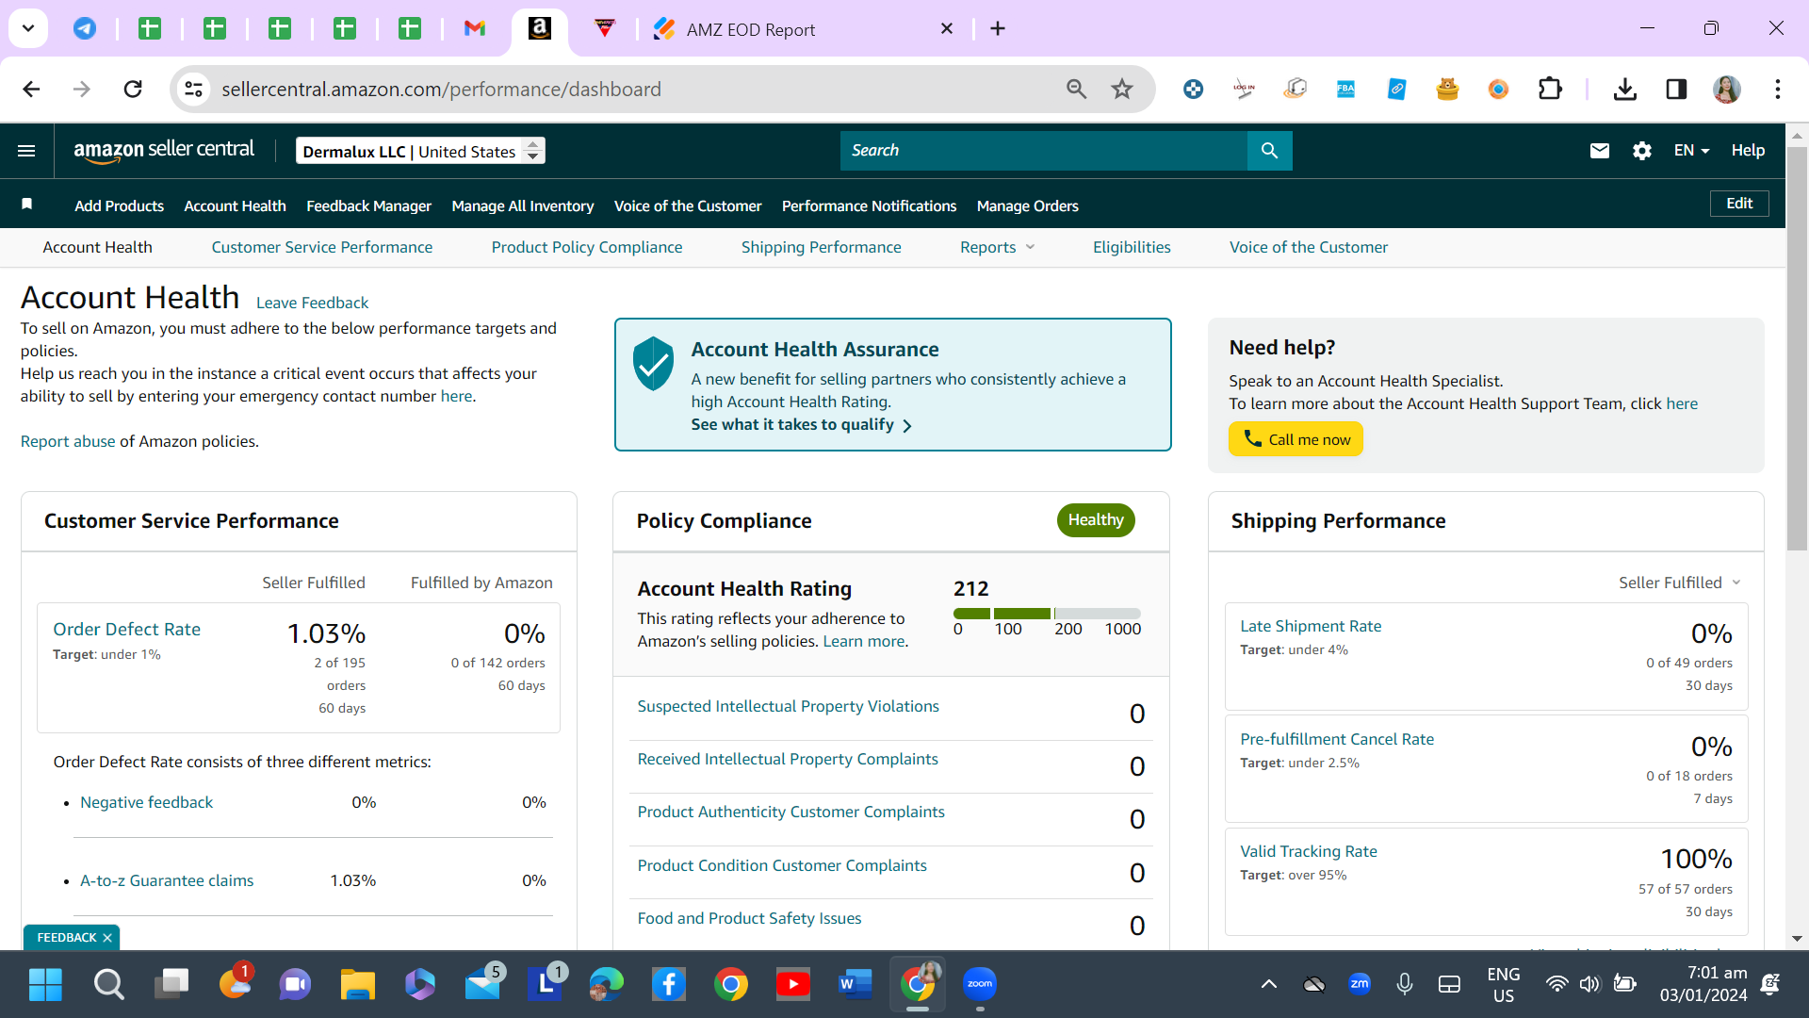Open Suspected Intellectual Property Violations
The image size is (1809, 1018).
pos(788,706)
